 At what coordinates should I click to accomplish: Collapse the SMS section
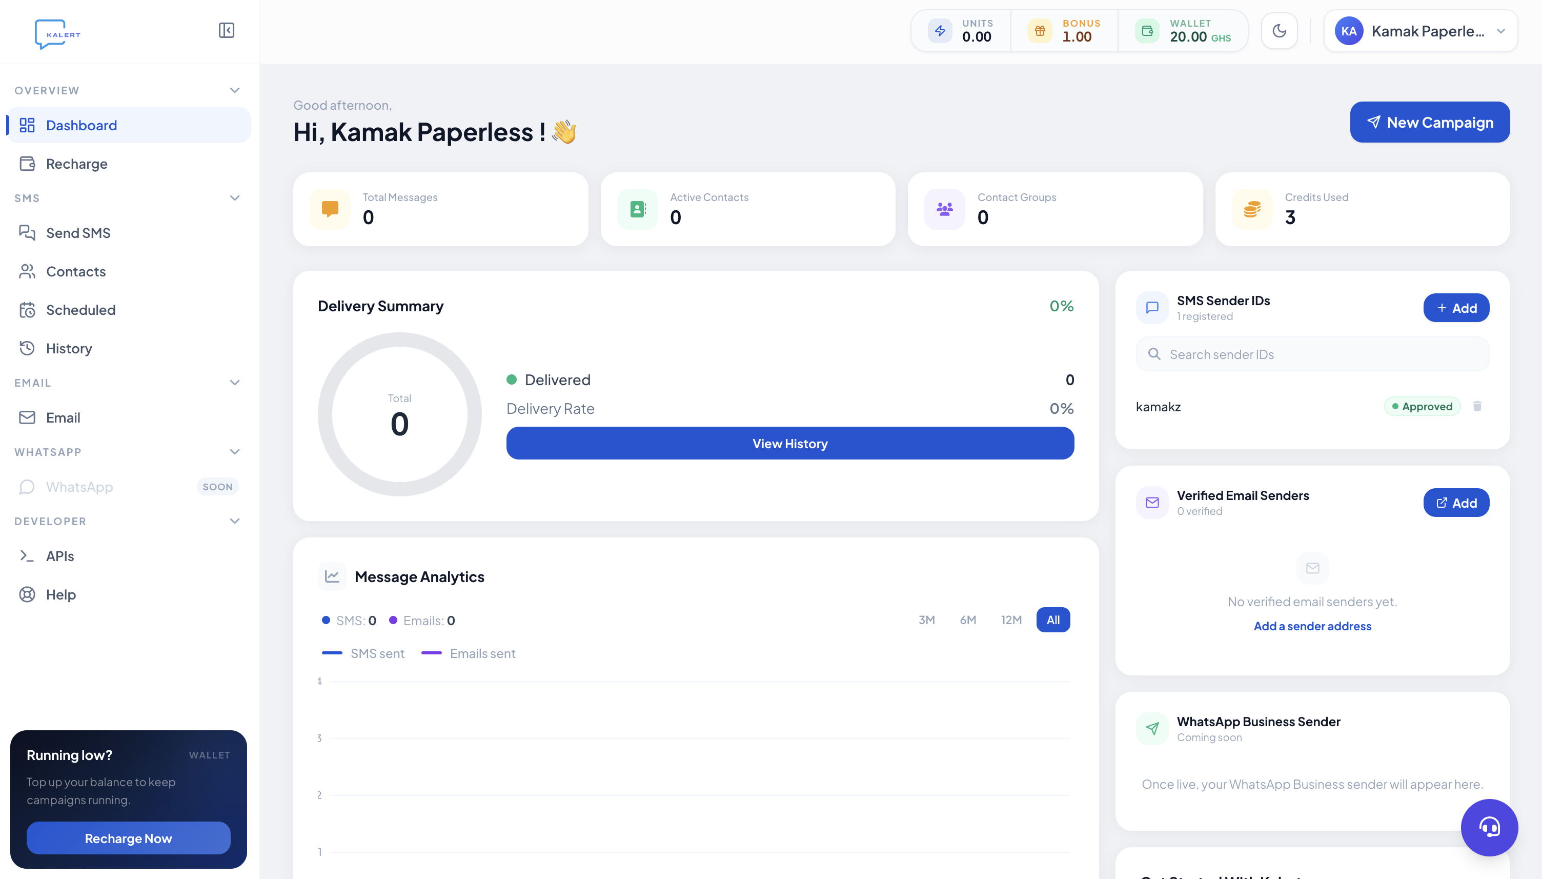(x=235, y=198)
